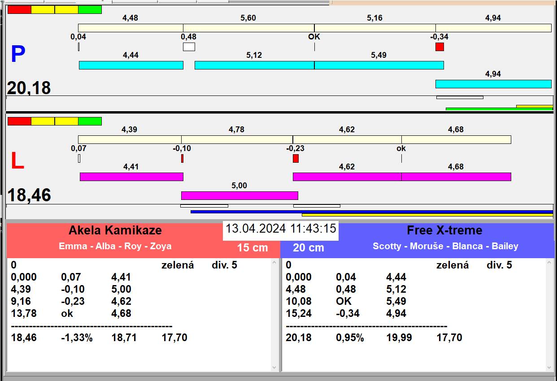Click scroll-up arrow of Akela Kamikaze results list
This screenshot has height=381, width=557.
pyautogui.click(x=274, y=263)
